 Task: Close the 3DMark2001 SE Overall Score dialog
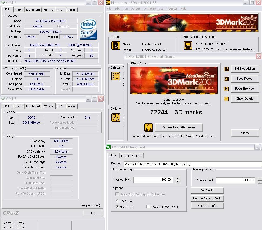pyautogui.click(x=258, y=56)
